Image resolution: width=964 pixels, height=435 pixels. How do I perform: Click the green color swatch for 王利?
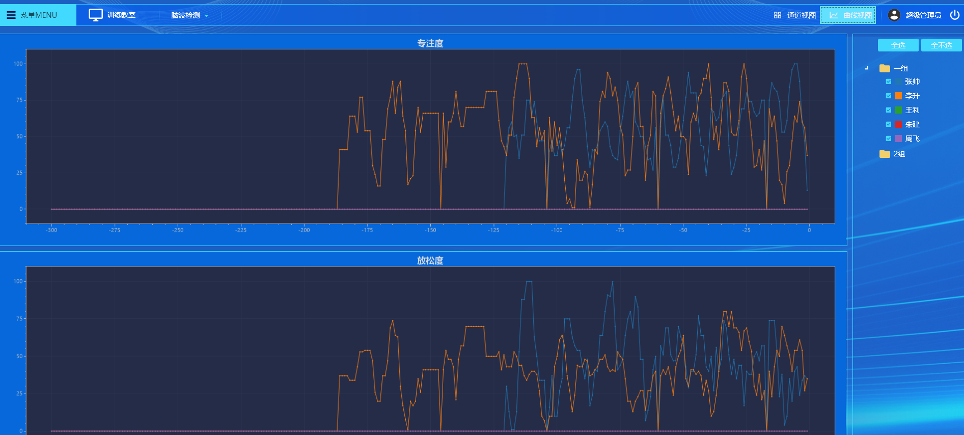pyautogui.click(x=898, y=110)
